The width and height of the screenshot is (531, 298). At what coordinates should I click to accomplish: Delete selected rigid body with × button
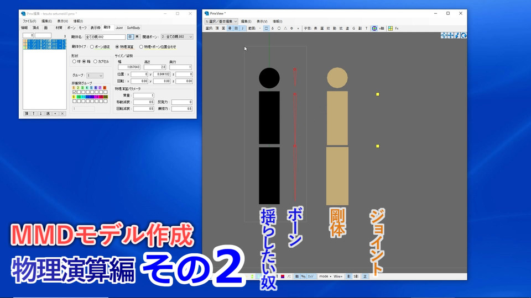point(63,114)
